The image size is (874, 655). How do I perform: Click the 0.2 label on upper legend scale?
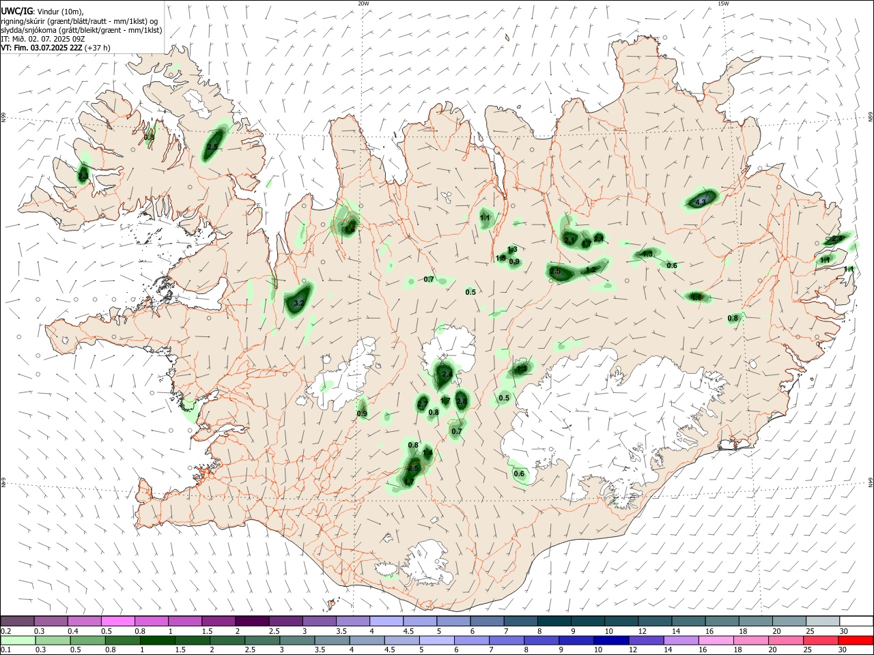coord(6,631)
